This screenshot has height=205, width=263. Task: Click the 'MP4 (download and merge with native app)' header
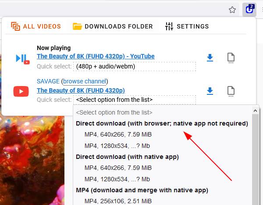pos(142,190)
